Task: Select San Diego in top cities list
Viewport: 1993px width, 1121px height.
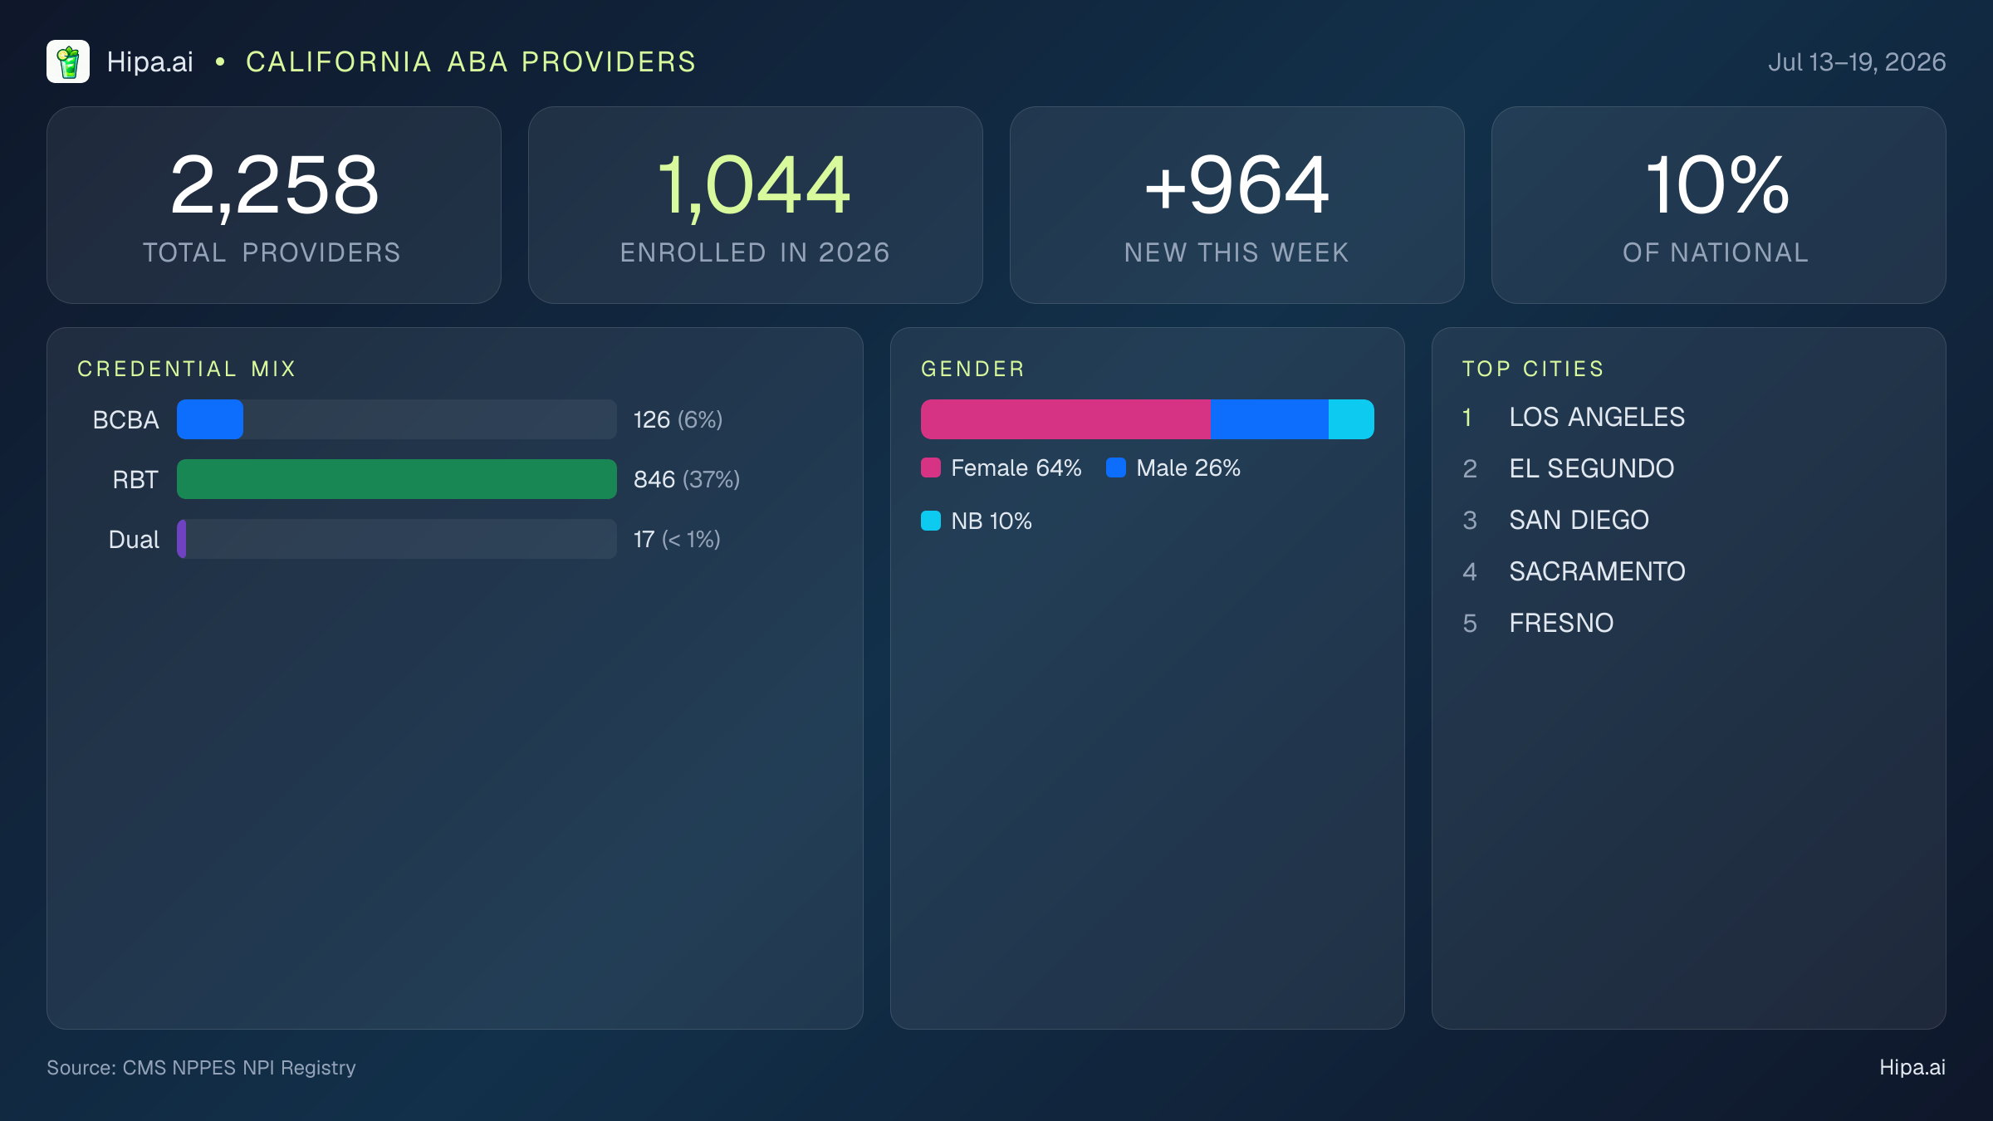Action: (x=1579, y=520)
